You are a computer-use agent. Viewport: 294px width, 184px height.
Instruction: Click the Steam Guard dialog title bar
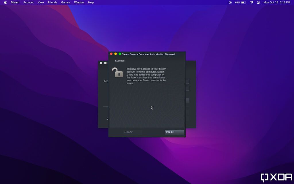coord(148,54)
